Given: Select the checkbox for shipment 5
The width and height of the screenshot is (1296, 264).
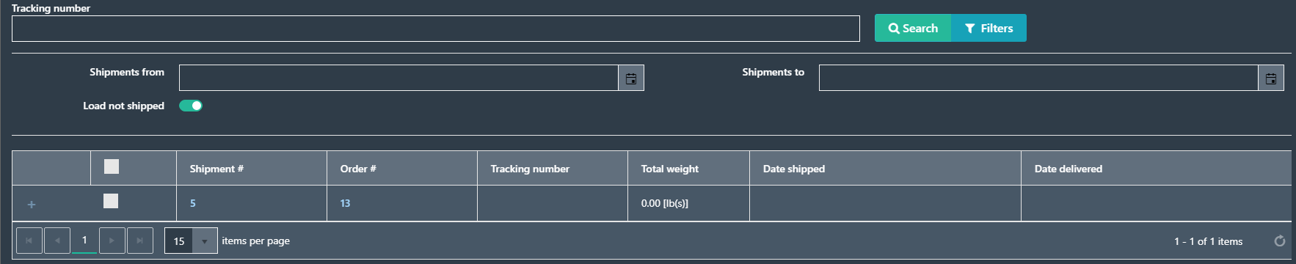Looking at the screenshot, I should (x=111, y=201).
